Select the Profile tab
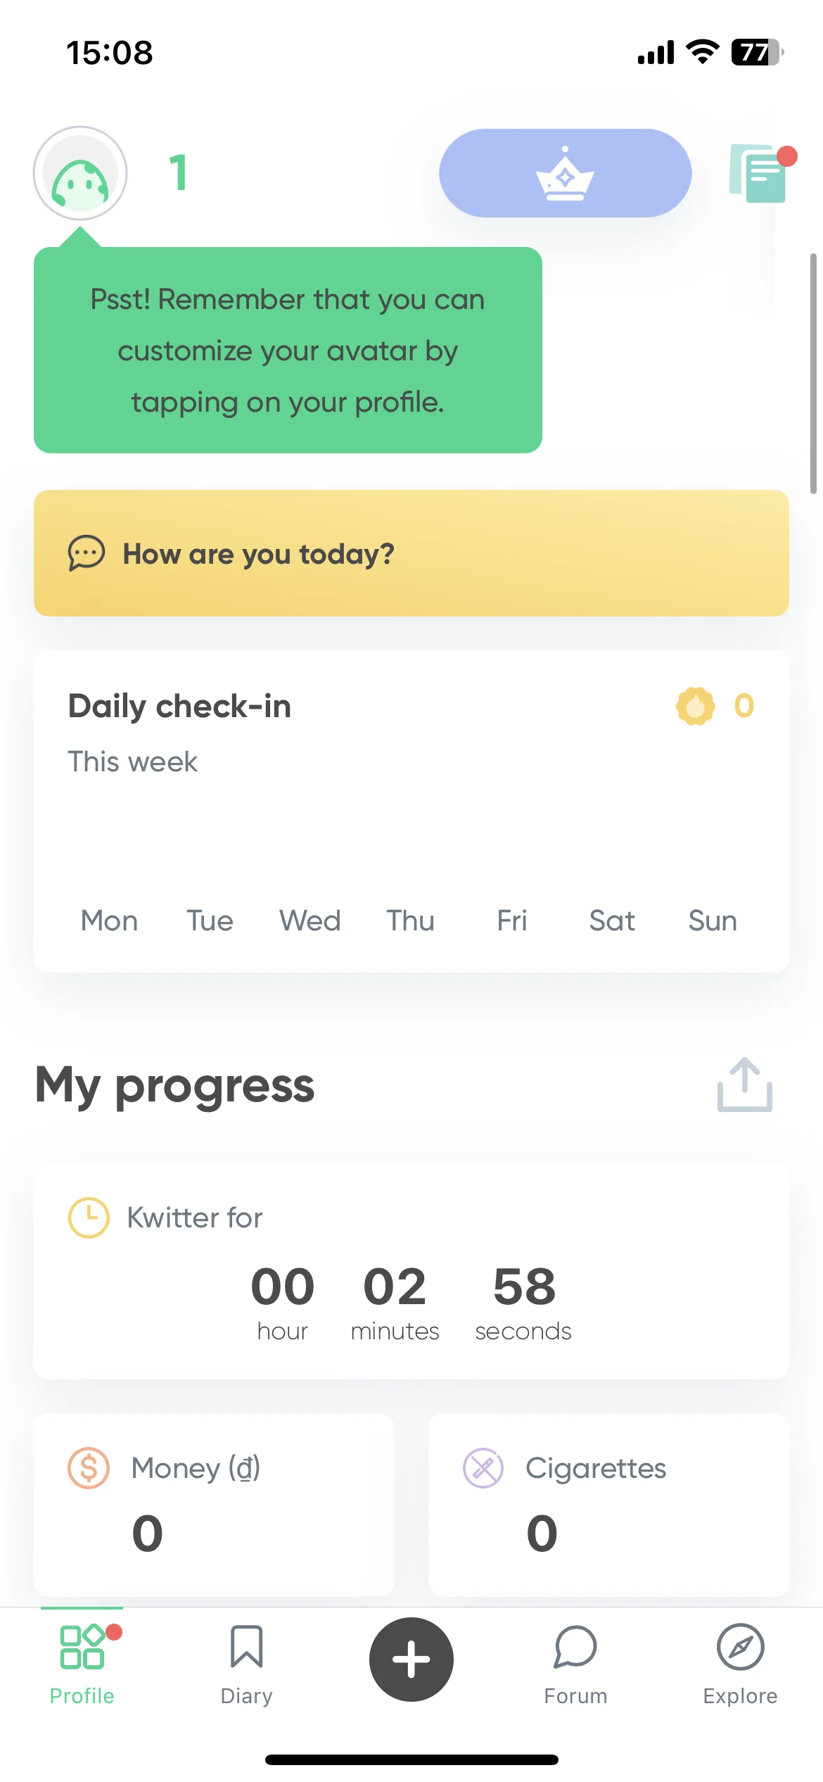 pos(82,1664)
